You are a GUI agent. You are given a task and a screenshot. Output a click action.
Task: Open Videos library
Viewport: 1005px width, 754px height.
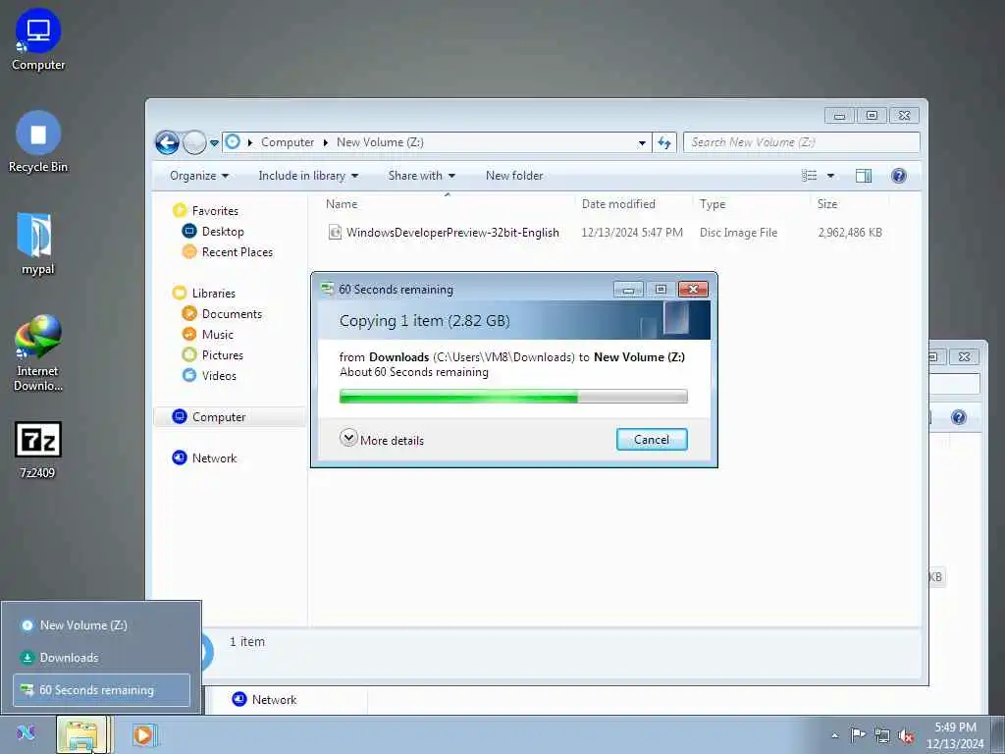pyautogui.click(x=219, y=375)
